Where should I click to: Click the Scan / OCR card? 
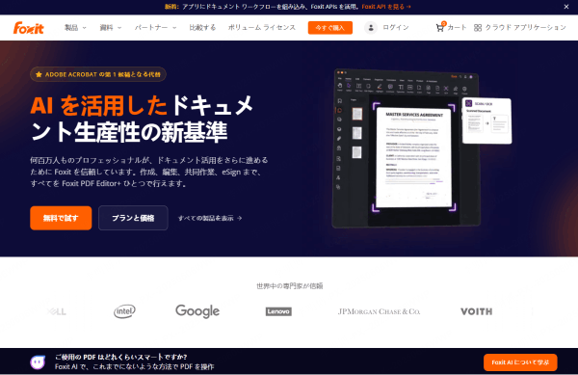coord(486,121)
